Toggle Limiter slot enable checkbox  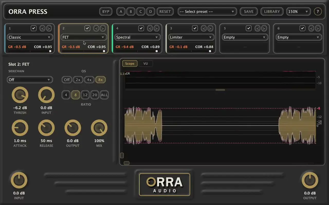tap(195, 28)
